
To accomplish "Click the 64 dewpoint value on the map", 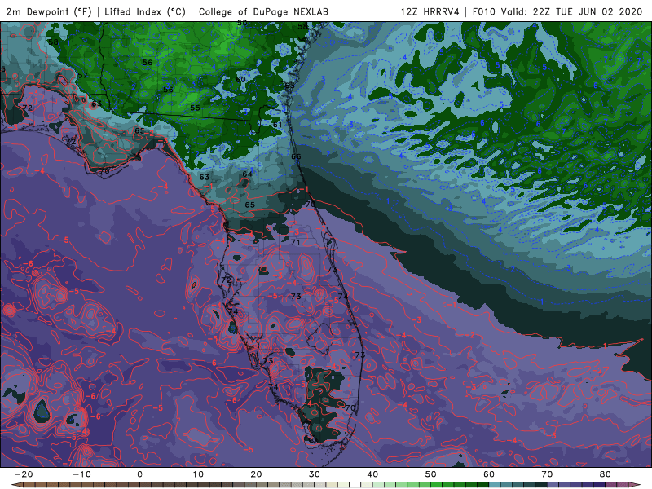I will (x=248, y=174).
